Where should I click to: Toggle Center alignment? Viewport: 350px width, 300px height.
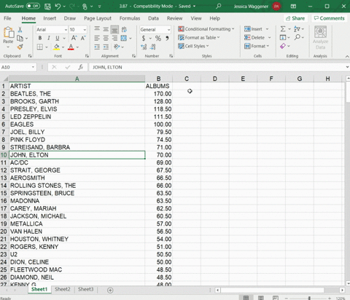(106, 38)
